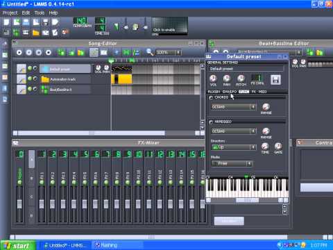The height and width of the screenshot is (250, 333).
Task: Solo the Beat/Bassline 0 track
Action: tap(35, 89)
